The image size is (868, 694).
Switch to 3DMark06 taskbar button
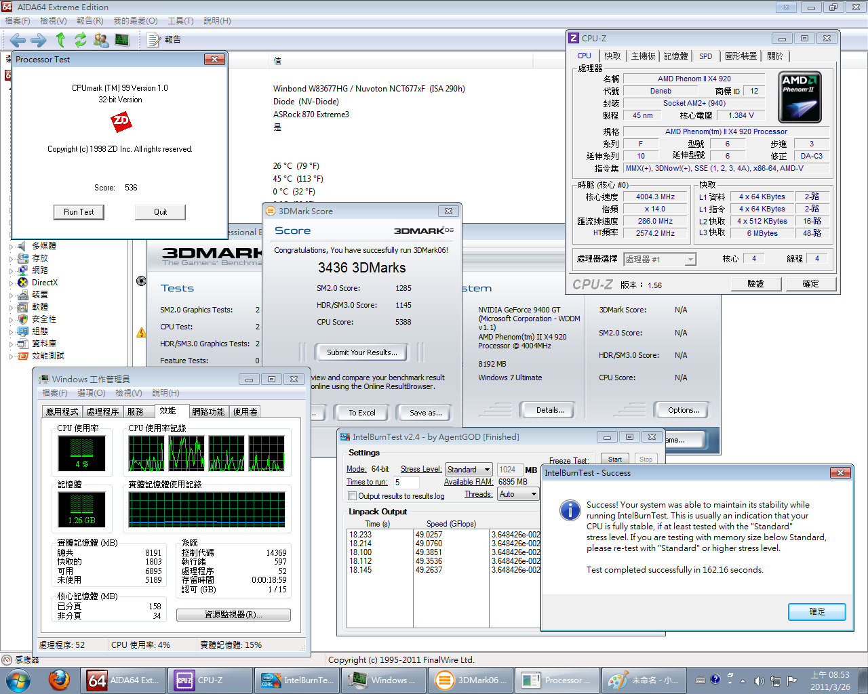[471, 680]
